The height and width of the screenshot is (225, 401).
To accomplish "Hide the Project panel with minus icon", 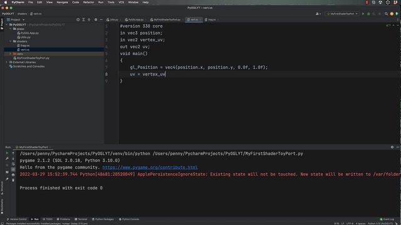I will (x=101, y=19).
